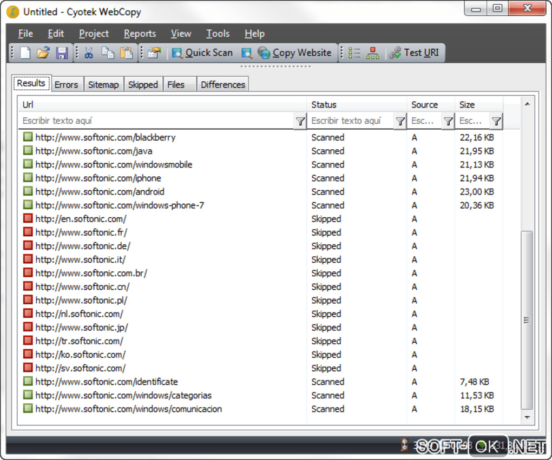Click the Status column header

pos(357,104)
